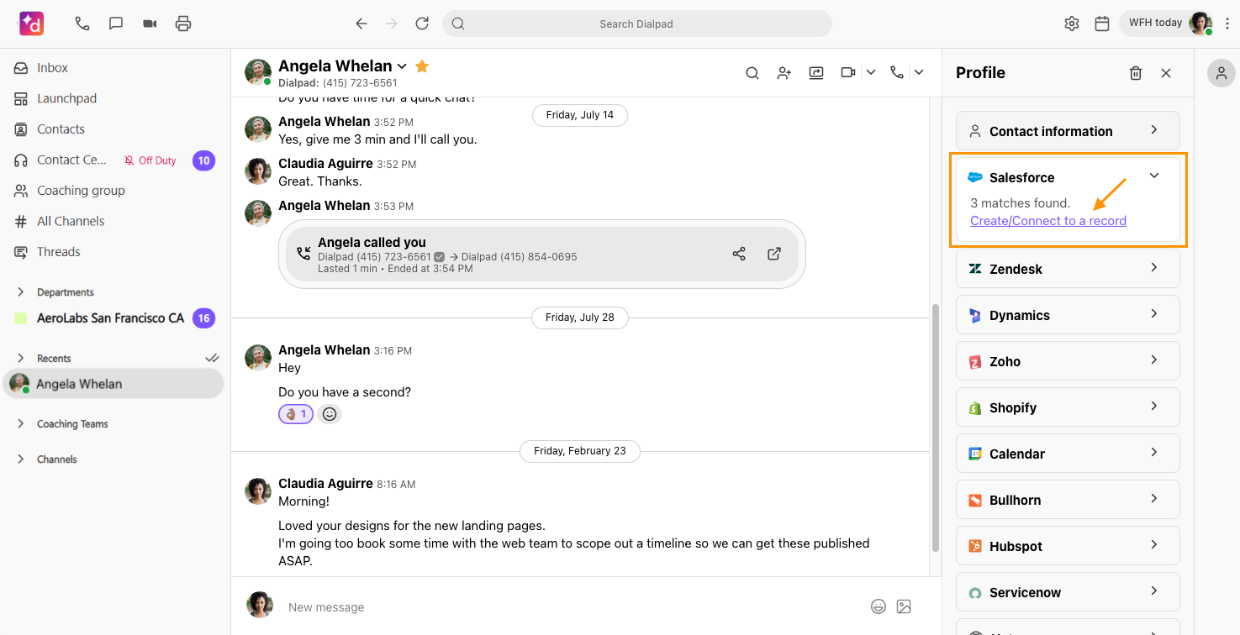Expand the Zendesk panel
This screenshot has width=1240, height=635.
pos(1068,269)
